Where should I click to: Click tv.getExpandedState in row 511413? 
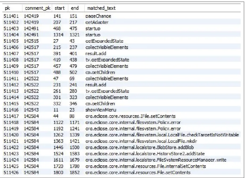[x=107, y=91]
